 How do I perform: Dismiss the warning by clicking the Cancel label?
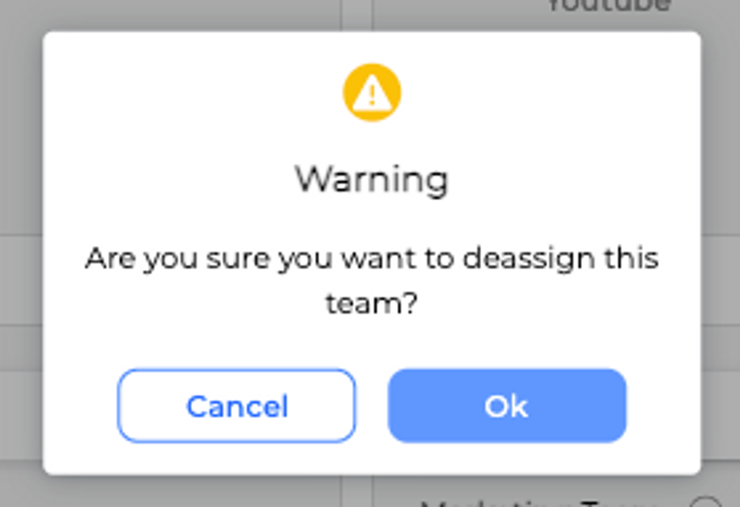tap(237, 406)
